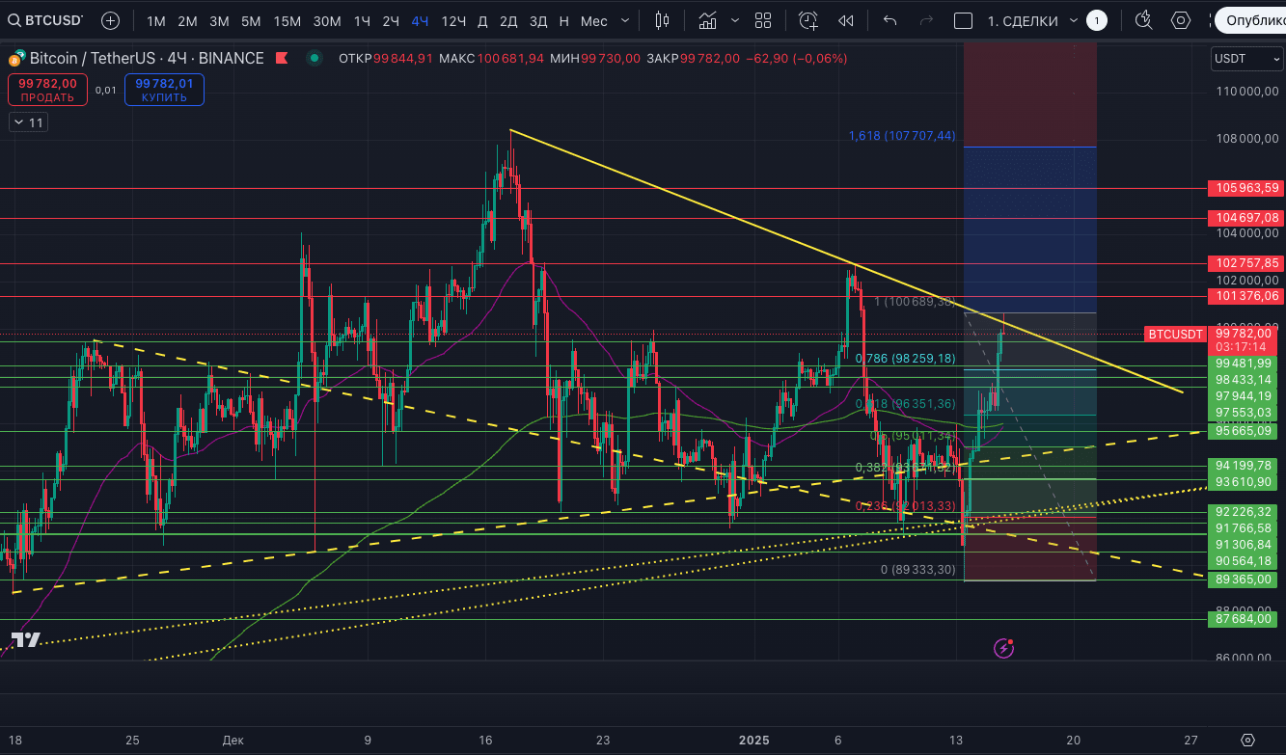Select the 1M timeframe
The image size is (1286, 755).
click(156, 20)
